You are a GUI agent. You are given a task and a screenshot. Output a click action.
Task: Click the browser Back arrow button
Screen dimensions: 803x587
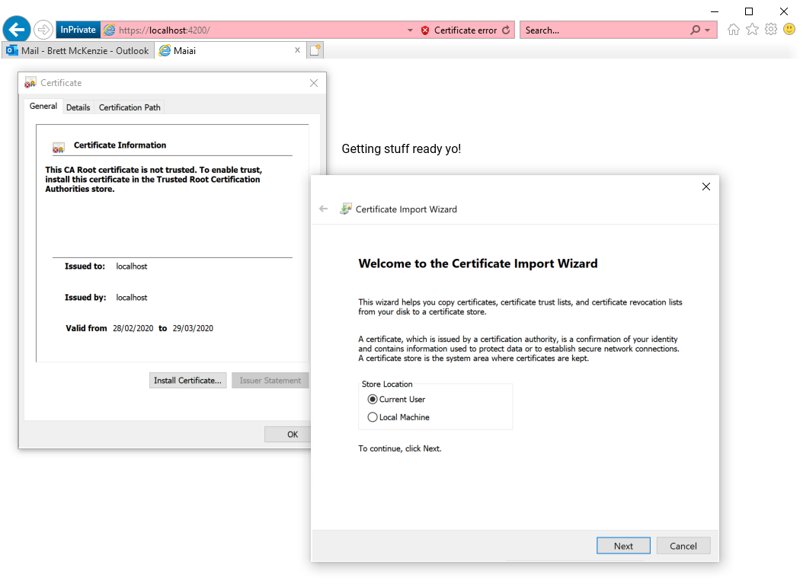[17, 30]
